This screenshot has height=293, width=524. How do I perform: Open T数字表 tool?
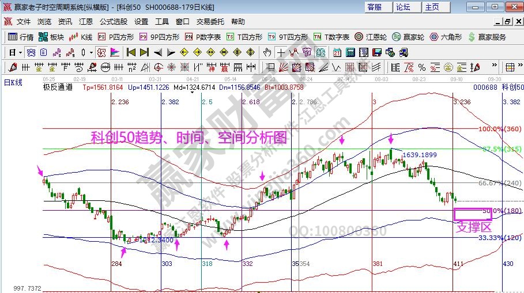click(x=331, y=37)
